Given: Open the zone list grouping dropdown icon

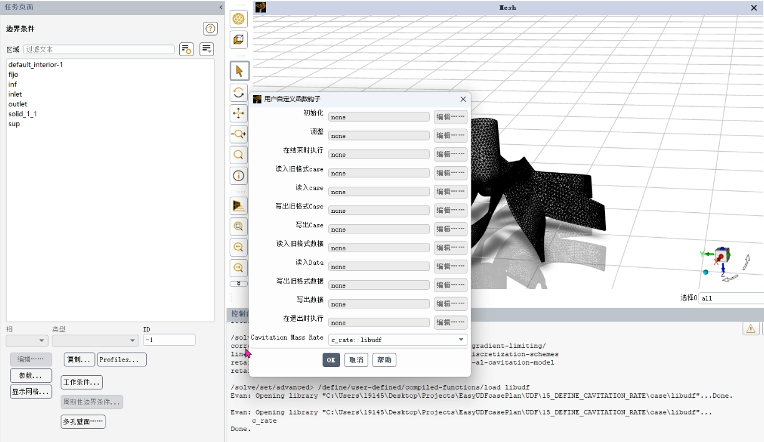Looking at the screenshot, I should coord(207,49).
